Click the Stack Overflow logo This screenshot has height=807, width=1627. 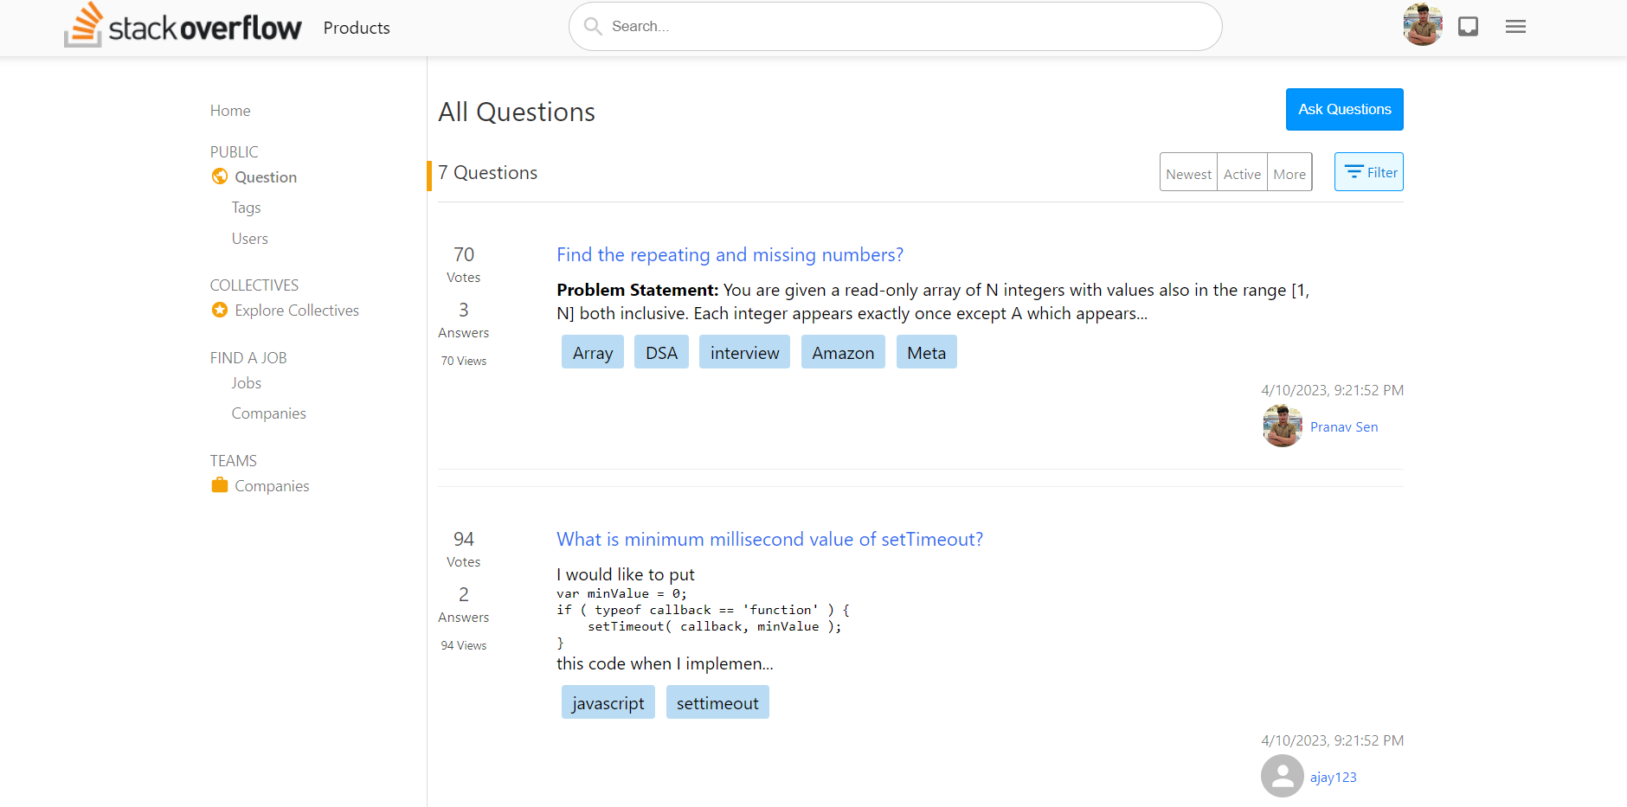[x=183, y=25]
